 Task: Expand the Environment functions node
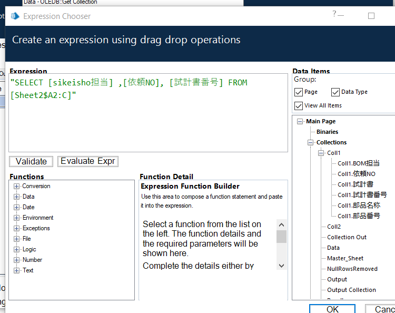tap(17, 218)
